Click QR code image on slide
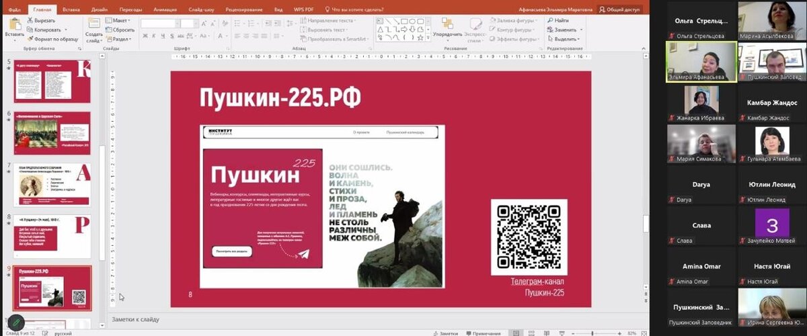Image resolution: width=807 pixels, height=336 pixels. coord(529,237)
